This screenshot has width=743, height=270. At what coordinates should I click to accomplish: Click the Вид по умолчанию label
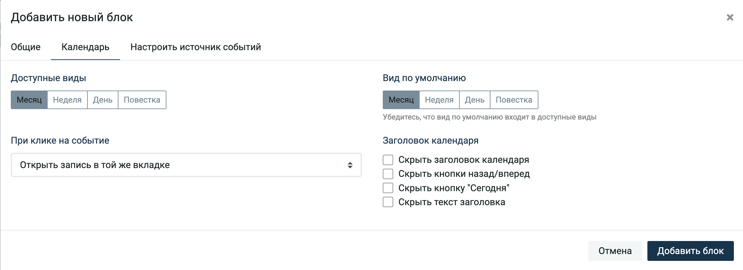424,78
